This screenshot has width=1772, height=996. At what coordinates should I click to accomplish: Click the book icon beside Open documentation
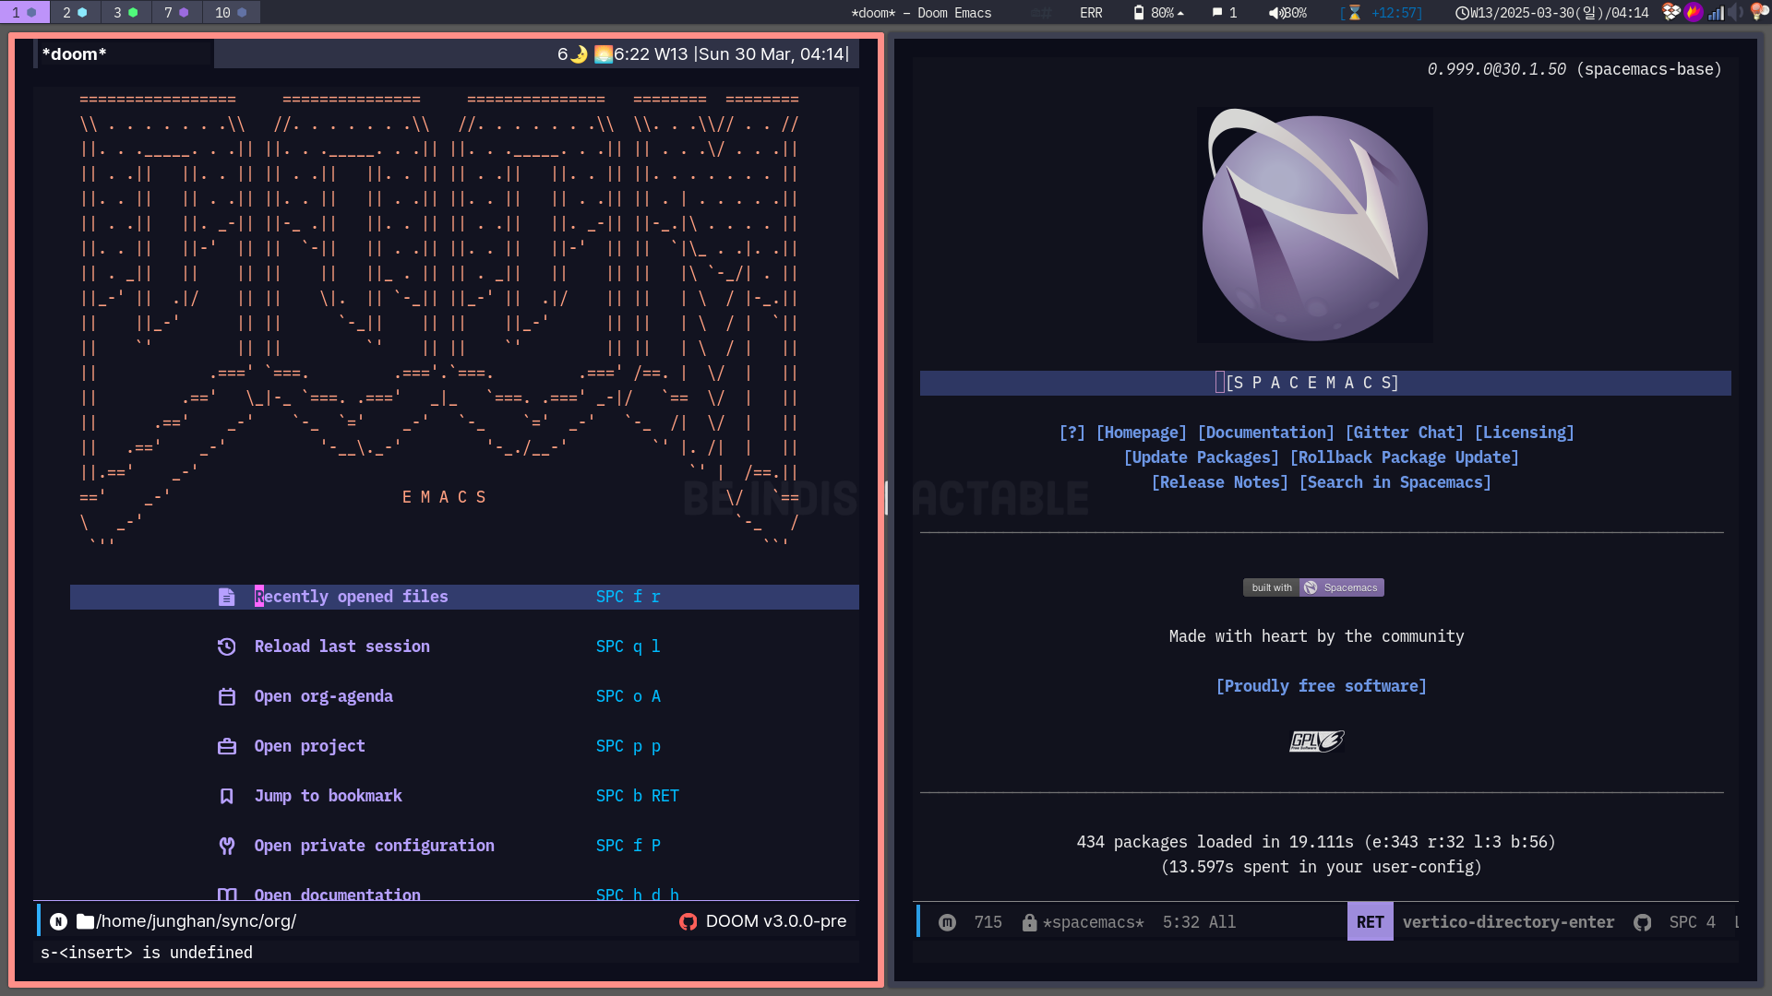click(x=226, y=895)
